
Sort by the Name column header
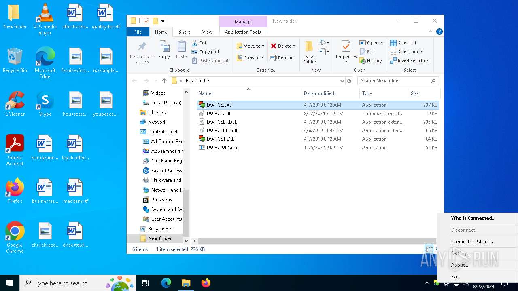248,93
